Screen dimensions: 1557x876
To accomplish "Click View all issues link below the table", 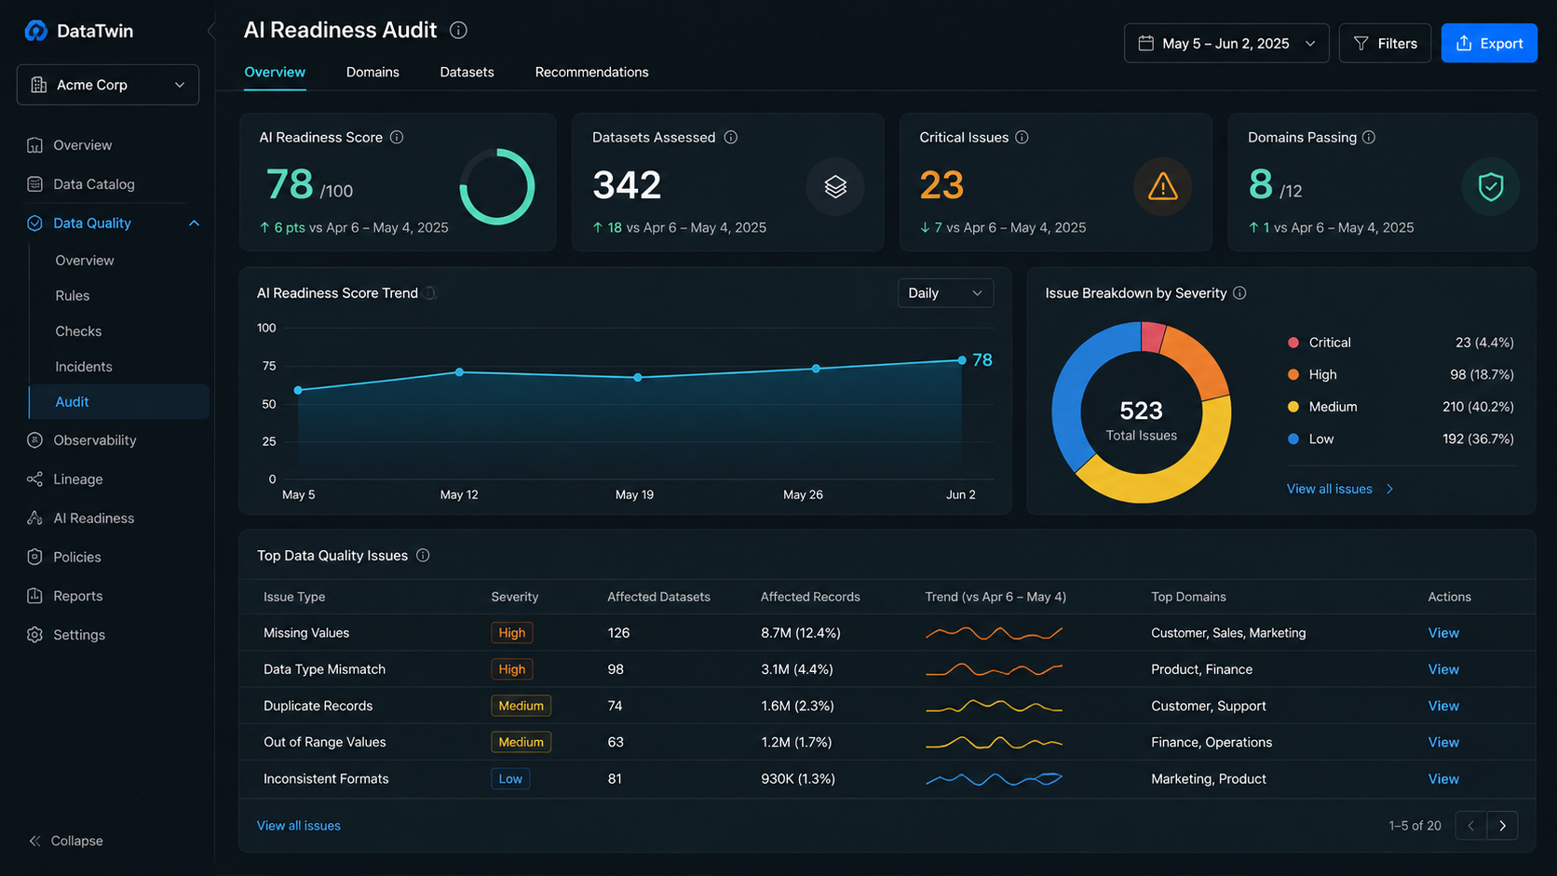I will (299, 826).
